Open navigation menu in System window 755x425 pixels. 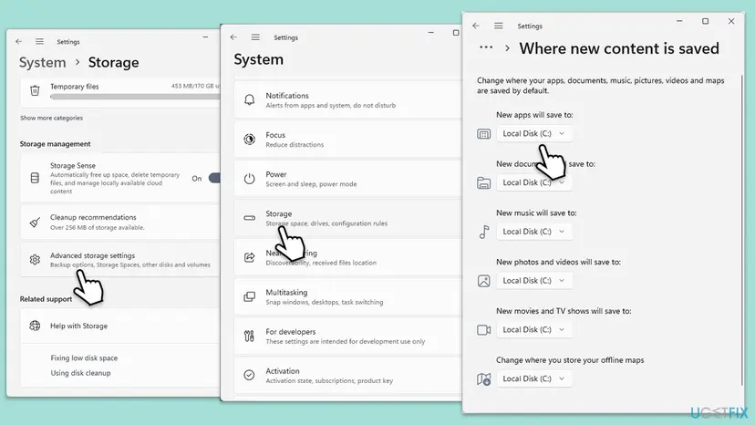(x=255, y=37)
